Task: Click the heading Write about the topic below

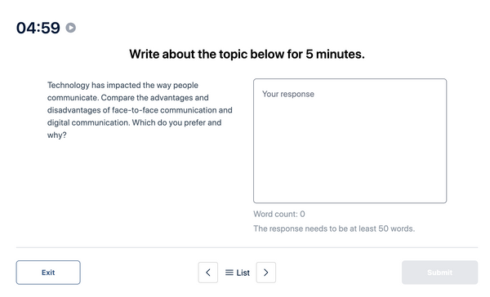Action: (x=247, y=54)
